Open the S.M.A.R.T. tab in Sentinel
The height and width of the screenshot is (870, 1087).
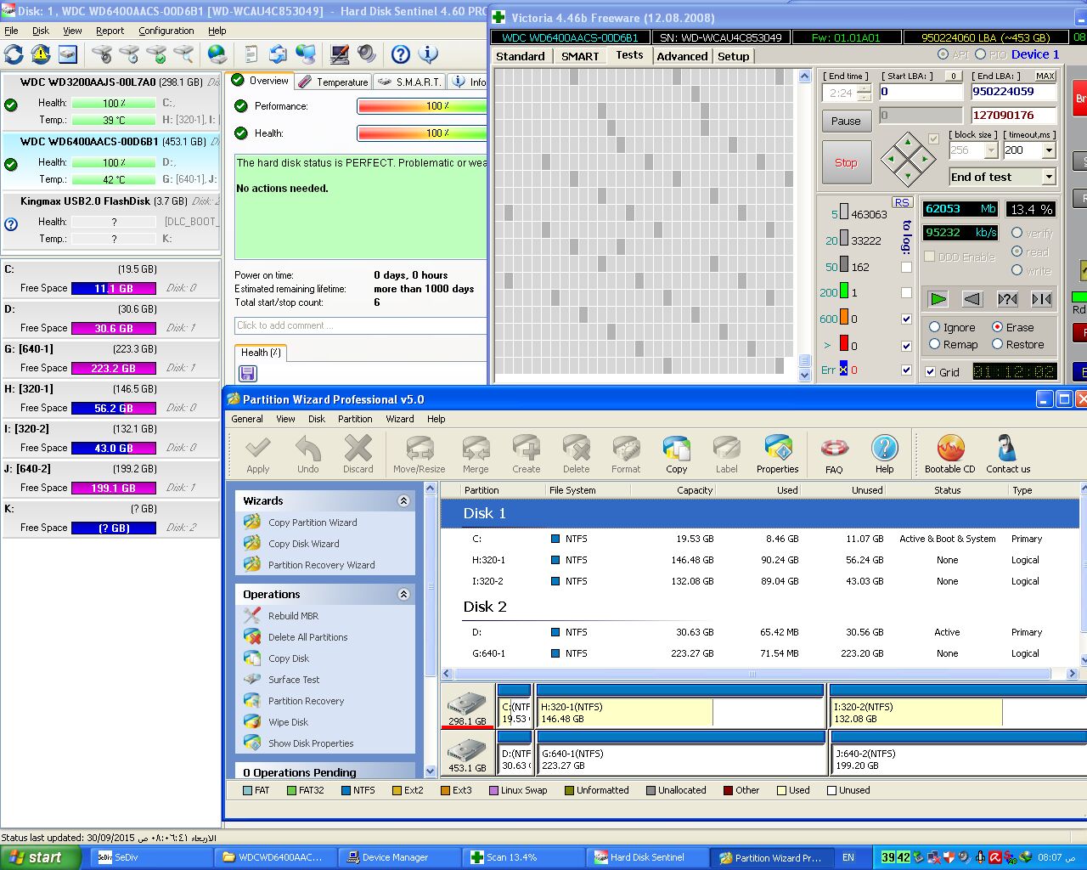point(409,82)
